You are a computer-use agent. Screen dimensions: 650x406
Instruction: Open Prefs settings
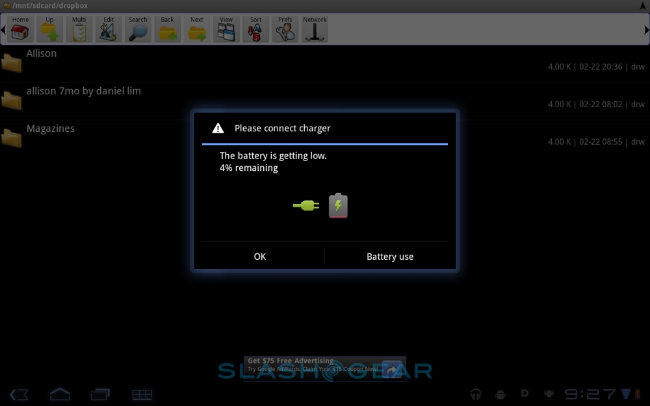point(285,29)
